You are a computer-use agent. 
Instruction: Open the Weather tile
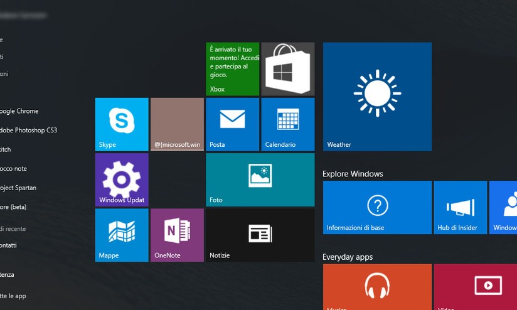coord(377,97)
